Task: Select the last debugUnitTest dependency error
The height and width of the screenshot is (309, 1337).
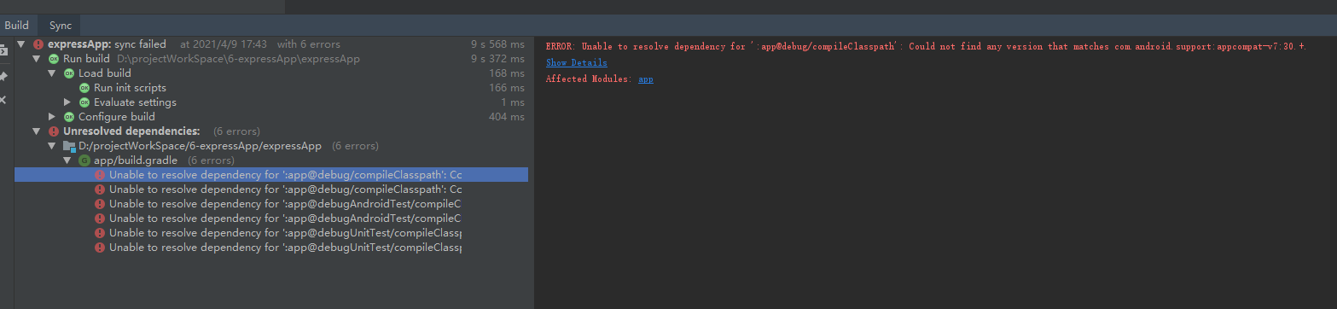Action: pos(271,248)
